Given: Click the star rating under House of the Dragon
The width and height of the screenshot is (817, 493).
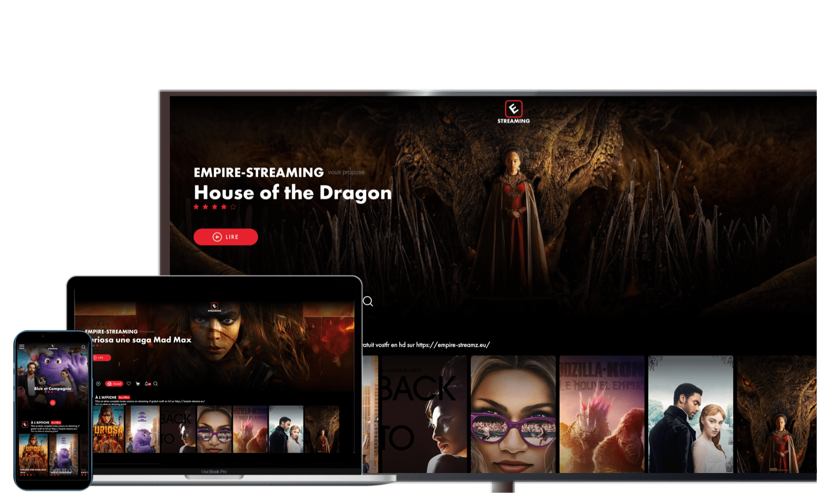Looking at the screenshot, I should point(215,207).
